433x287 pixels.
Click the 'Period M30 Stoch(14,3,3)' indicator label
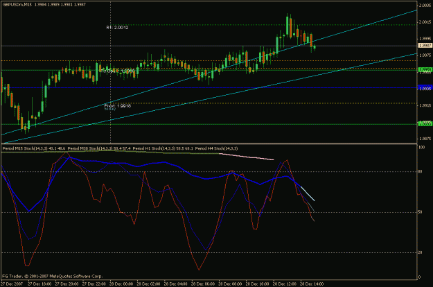90,148
